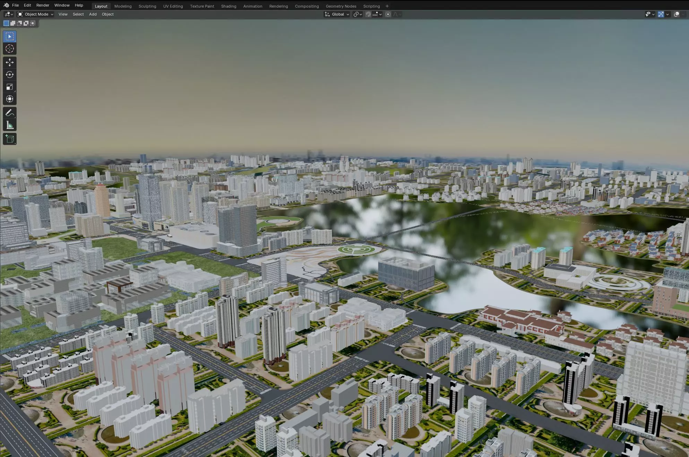The height and width of the screenshot is (457, 689).
Task: Switch to the Compositing workspace tab
Action: (x=307, y=6)
